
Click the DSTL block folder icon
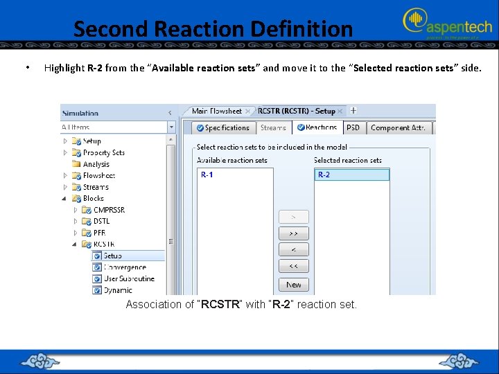pyautogui.click(x=87, y=222)
